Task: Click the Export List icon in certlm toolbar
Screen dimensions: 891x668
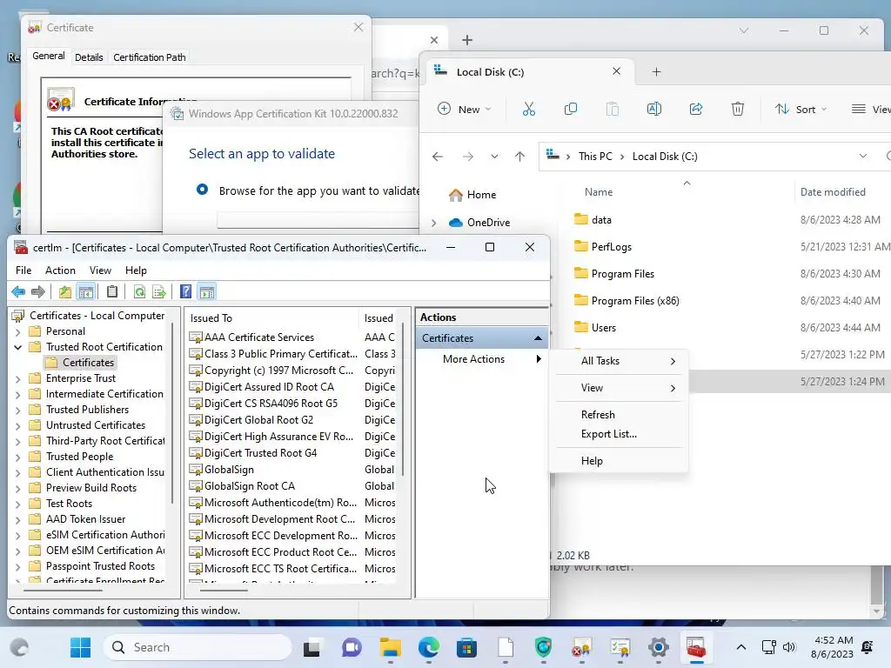Action: 159,292
